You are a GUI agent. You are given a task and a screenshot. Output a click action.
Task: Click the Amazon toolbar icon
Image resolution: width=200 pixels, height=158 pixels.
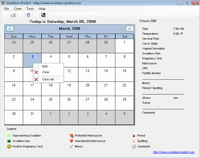43,15
